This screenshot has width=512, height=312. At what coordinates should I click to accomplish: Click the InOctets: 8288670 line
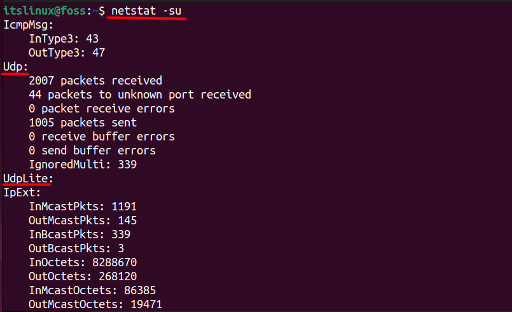click(x=83, y=262)
